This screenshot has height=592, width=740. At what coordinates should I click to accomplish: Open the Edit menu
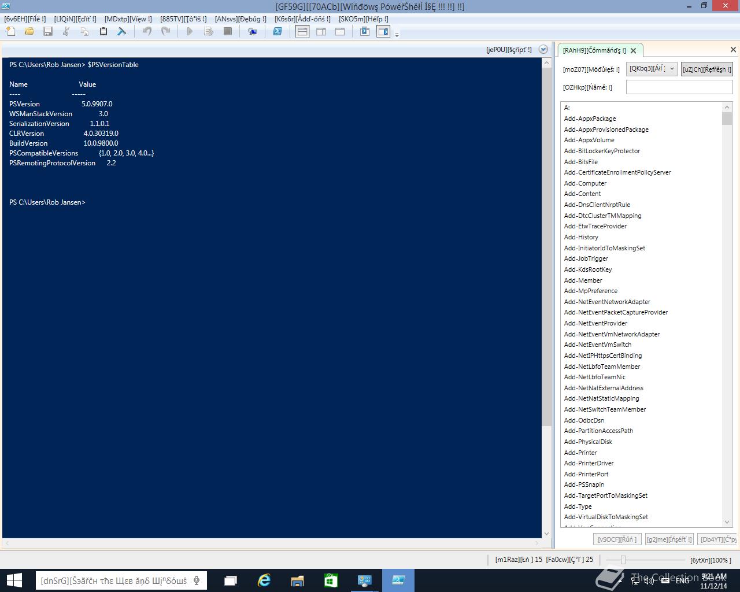point(75,19)
